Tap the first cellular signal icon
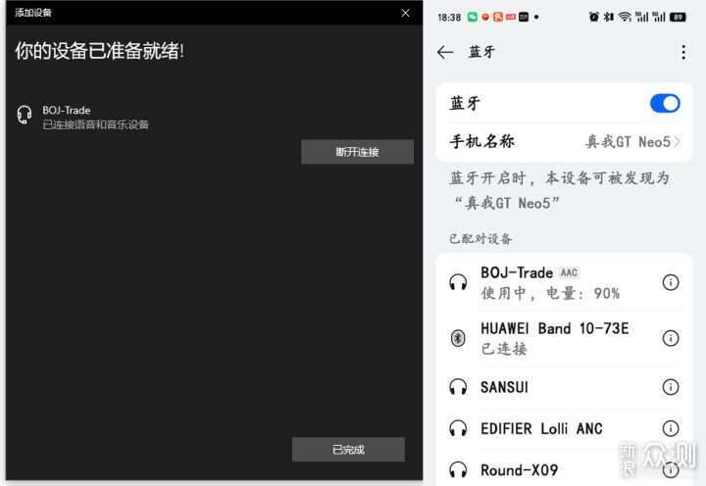 641,17
